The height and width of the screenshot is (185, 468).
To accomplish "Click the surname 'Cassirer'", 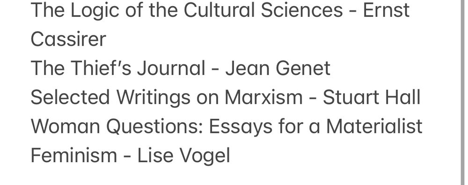I will [68, 39].
